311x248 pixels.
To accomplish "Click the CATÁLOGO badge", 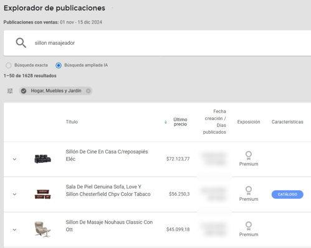I will click(x=287, y=195).
